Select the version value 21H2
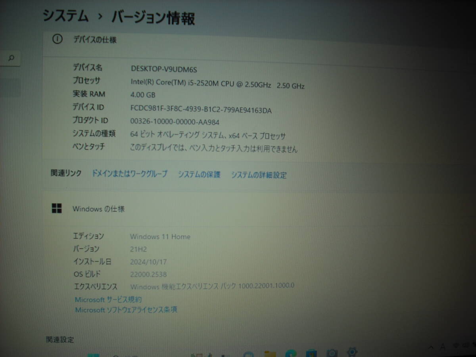Viewport: 476px width, 357px height. 139,249
